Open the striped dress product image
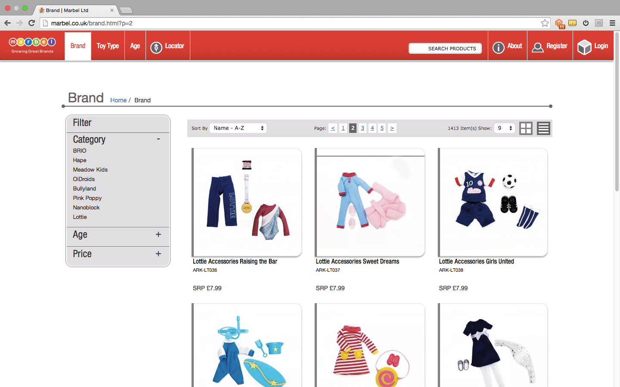 [370, 345]
